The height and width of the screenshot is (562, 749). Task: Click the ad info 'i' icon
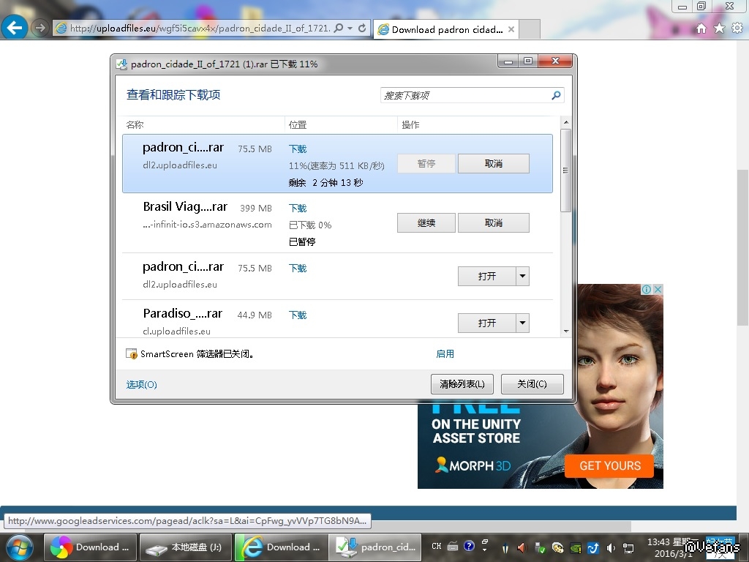[647, 289]
